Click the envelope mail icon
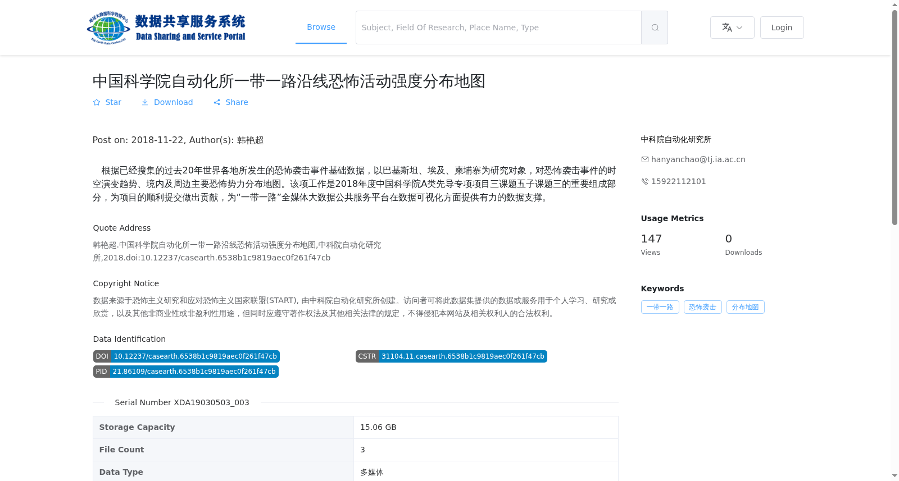The image size is (899, 481). click(x=645, y=159)
